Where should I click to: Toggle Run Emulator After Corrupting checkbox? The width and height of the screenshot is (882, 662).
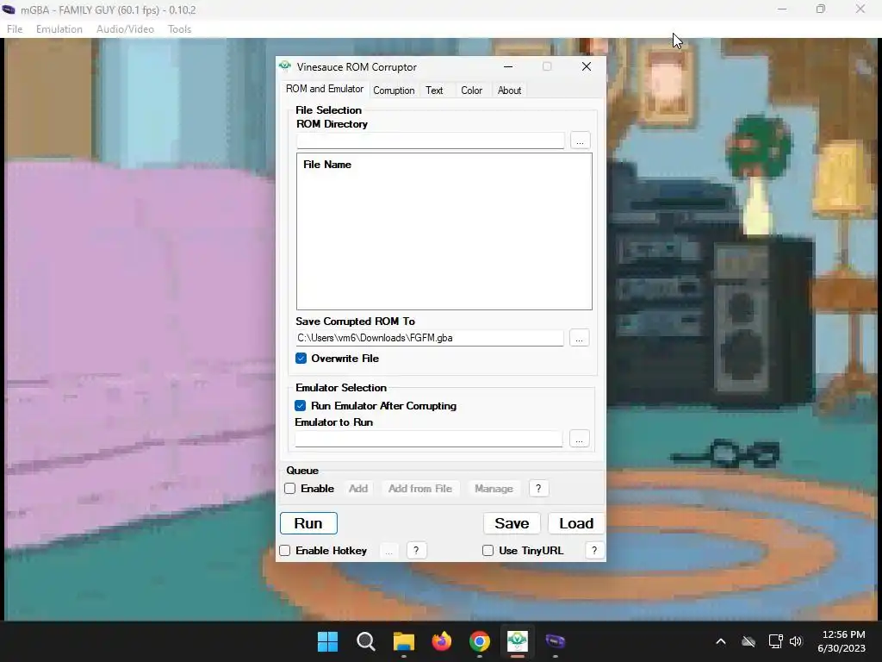click(x=301, y=406)
